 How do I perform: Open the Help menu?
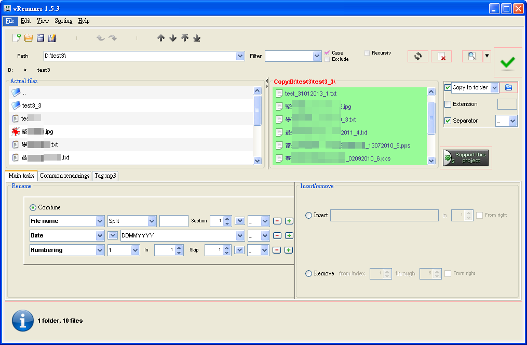84,21
